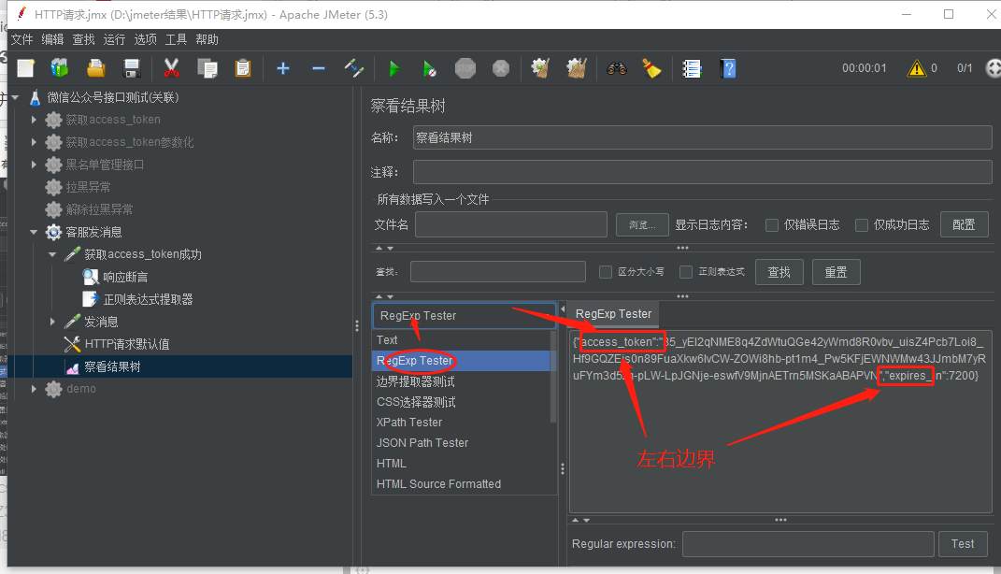Click the minus Collapse All icon
This screenshot has width=1001, height=574.
click(319, 68)
